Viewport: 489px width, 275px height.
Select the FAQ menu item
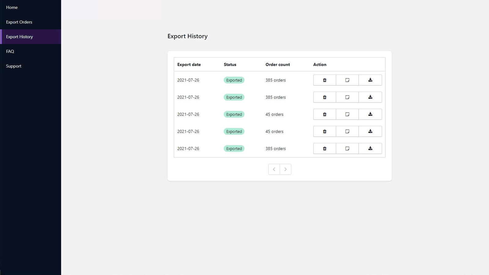(x=10, y=51)
